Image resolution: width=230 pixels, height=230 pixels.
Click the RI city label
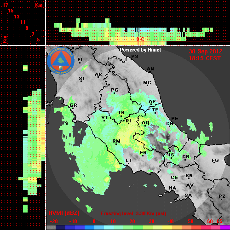pos(128,121)
